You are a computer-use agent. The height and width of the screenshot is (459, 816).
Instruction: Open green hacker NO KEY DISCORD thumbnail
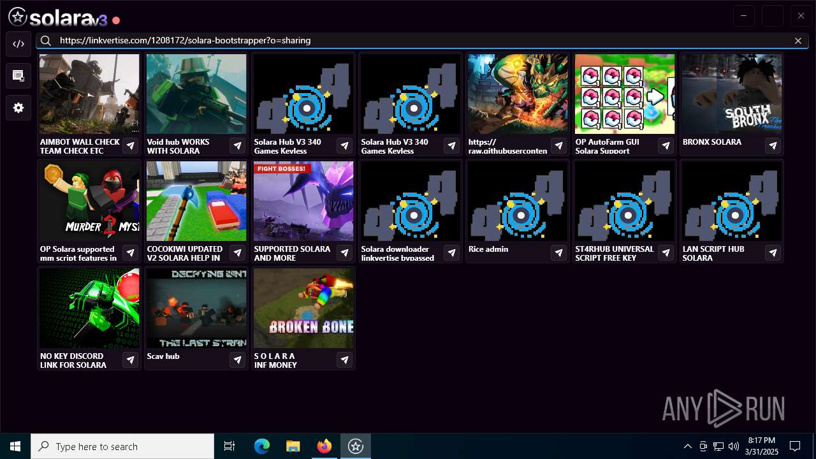89,308
